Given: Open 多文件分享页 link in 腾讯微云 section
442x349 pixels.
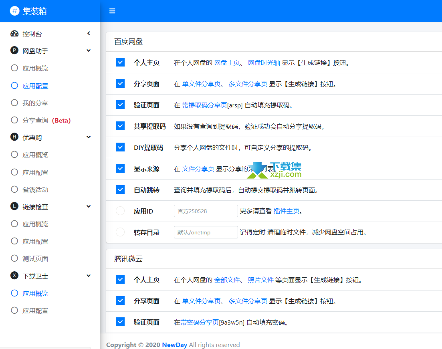Looking at the screenshot, I should coord(248,301).
